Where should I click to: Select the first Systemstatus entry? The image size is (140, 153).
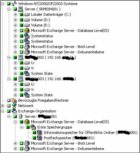[x=42, y=36]
